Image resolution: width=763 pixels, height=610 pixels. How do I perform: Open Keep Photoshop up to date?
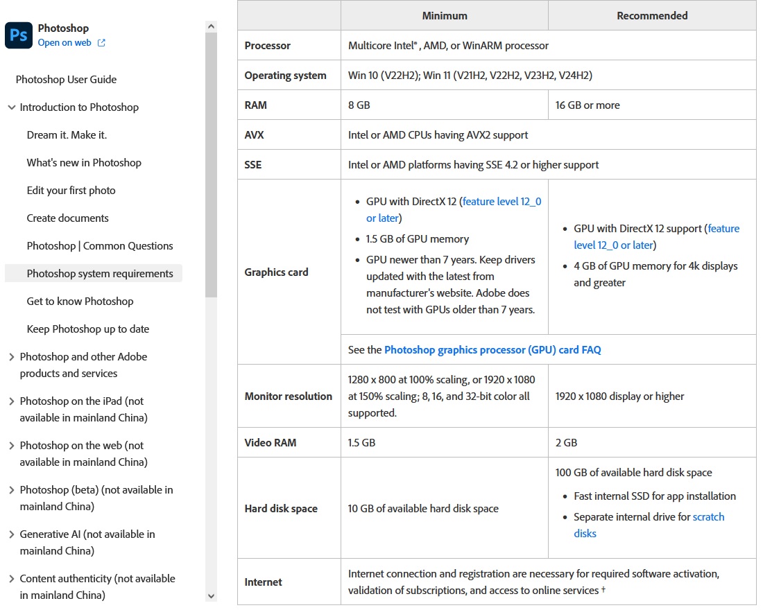pos(88,329)
